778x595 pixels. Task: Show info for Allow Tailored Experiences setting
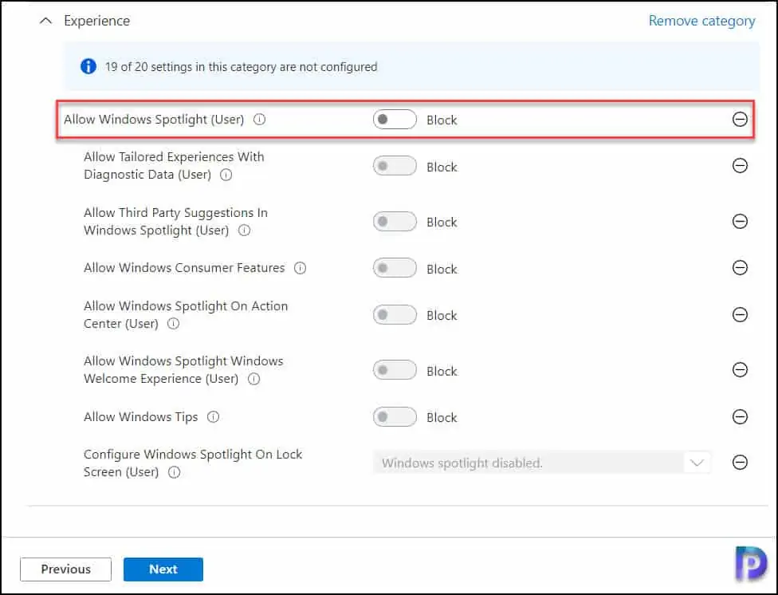226,175
